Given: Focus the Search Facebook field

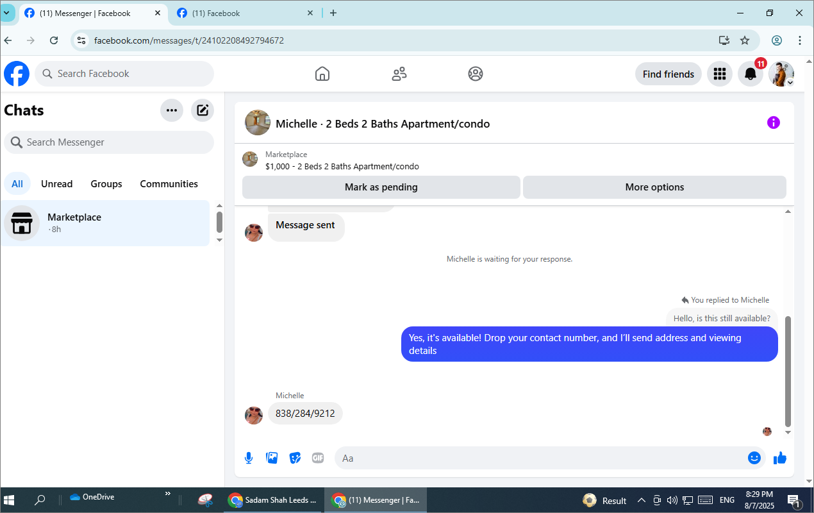Looking at the screenshot, I should tap(124, 74).
